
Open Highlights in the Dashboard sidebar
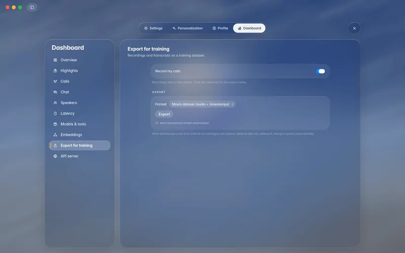pyautogui.click(x=79, y=71)
